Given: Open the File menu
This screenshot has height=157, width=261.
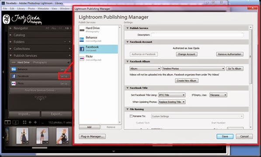Looking at the screenshot, I should coord(5,9).
